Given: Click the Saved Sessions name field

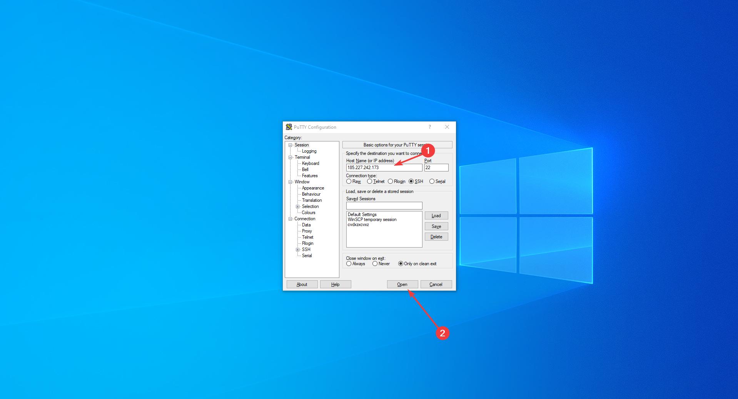Looking at the screenshot, I should 384,206.
